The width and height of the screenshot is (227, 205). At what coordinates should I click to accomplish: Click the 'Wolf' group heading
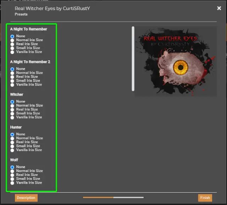[x=14, y=160]
